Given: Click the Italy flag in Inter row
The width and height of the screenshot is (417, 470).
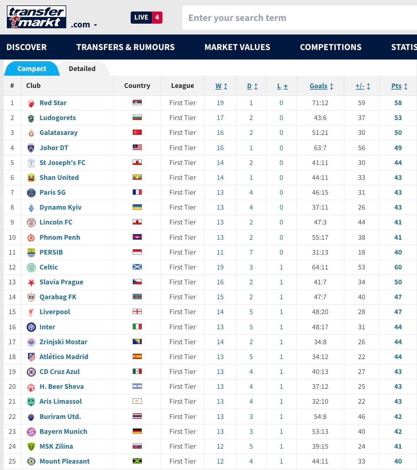Looking at the screenshot, I should (137, 326).
